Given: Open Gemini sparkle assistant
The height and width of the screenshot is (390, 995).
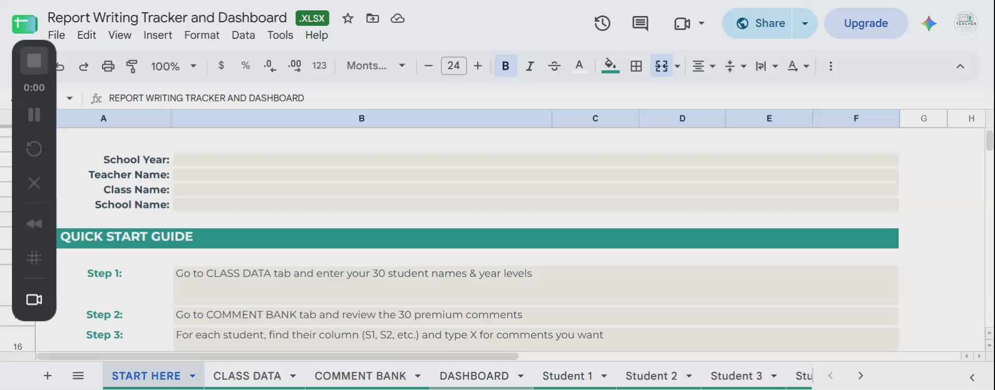Looking at the screenshot, I should (x=929, y=23).
